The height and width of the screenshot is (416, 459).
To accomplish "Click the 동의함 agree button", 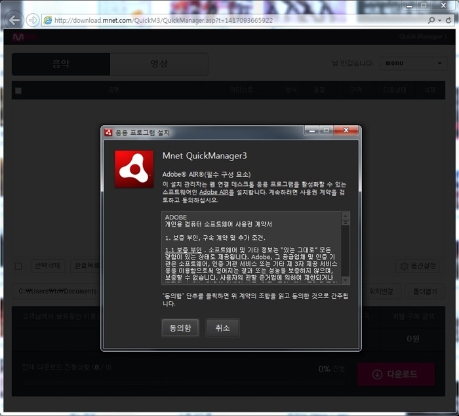I will 180,328.
